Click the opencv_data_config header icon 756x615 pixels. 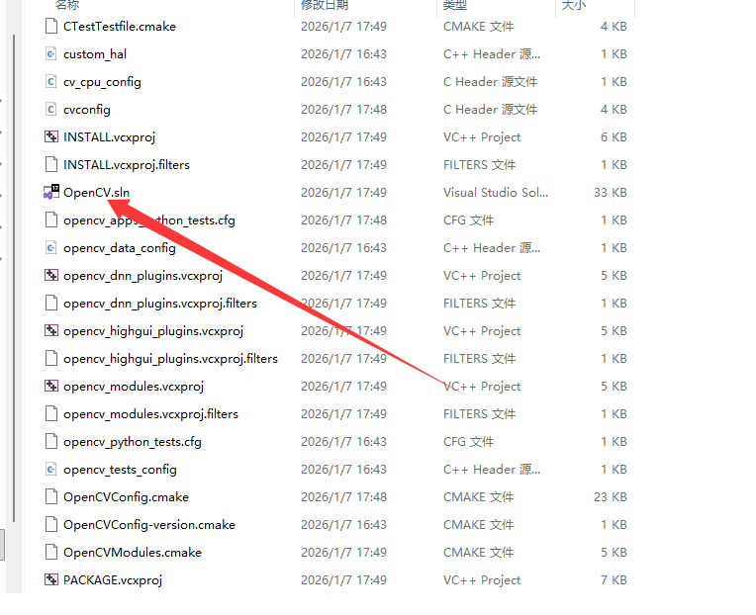coord(51,247)
